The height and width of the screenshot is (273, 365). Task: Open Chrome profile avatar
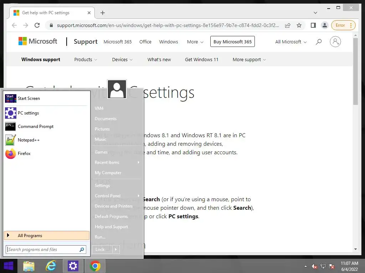324,25
